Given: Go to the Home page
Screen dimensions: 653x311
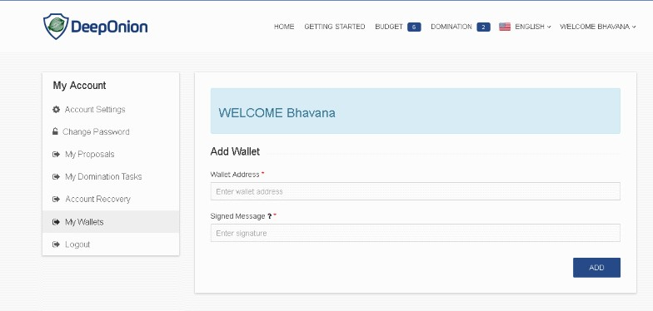Looking at the screenshot, I should pos(284,27).
